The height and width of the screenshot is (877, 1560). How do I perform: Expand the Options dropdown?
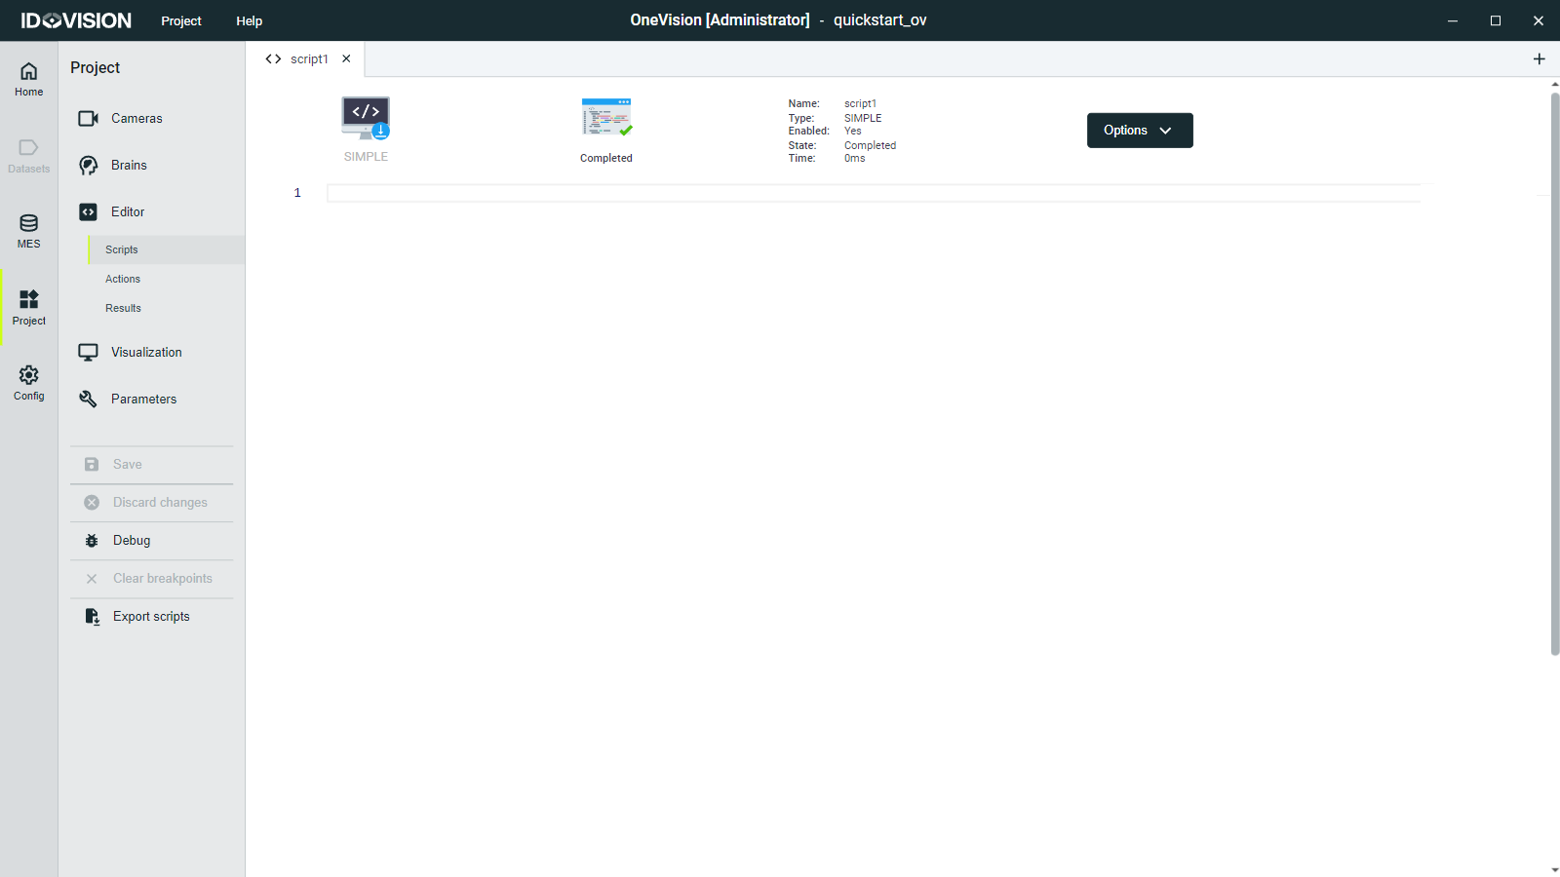coord(1139,131)
